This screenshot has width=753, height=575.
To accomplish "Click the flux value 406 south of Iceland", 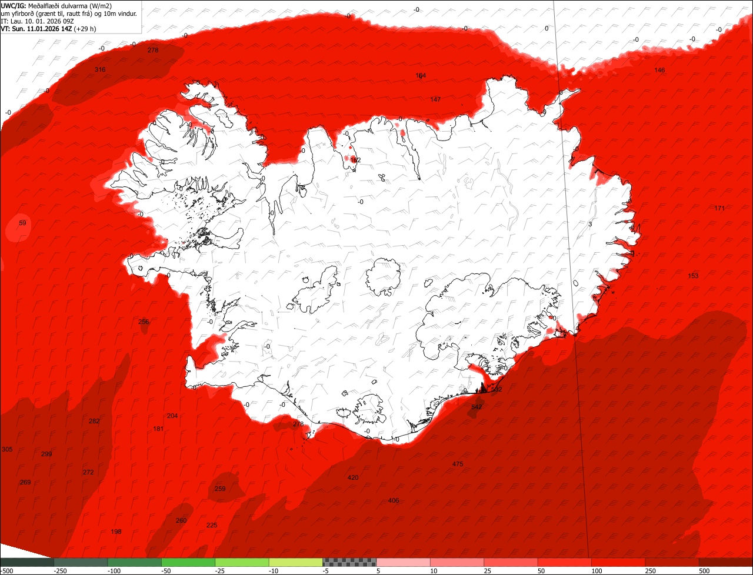I will pyautogui.click(x=394, y=500).
